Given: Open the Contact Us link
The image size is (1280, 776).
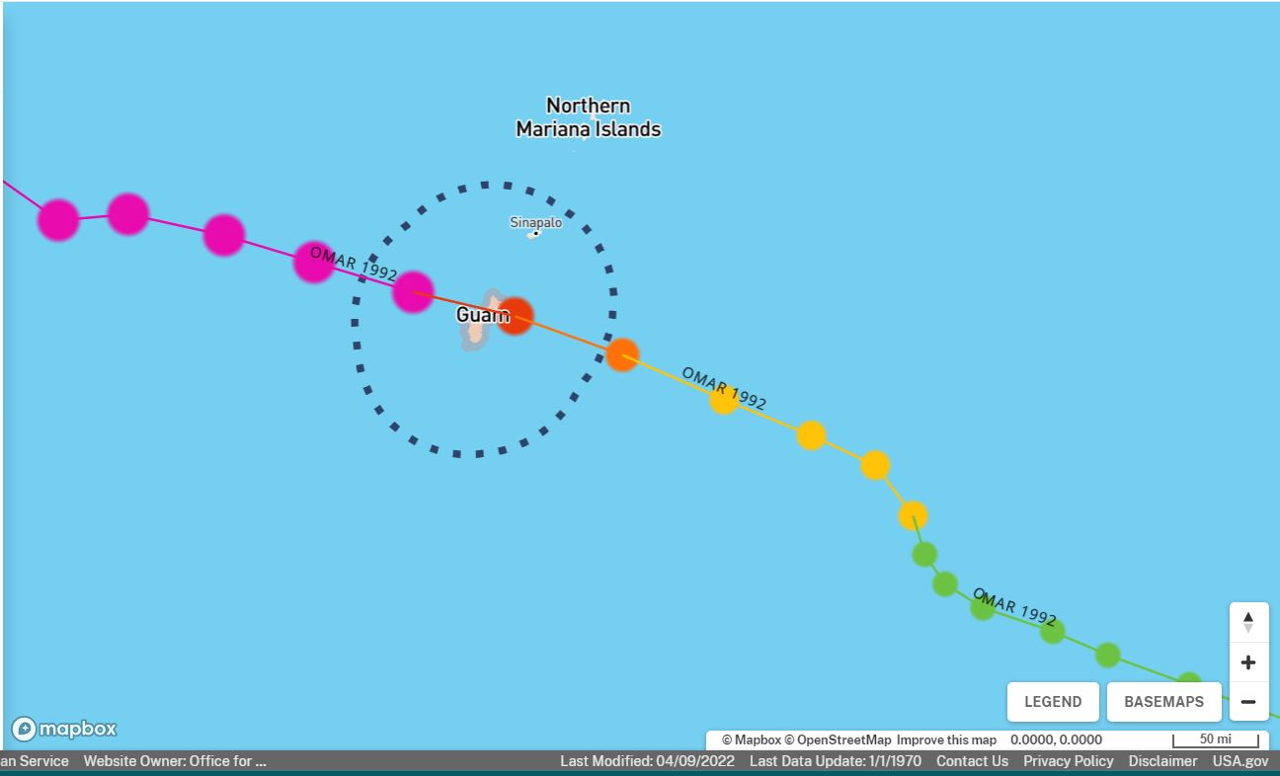Looking at the screenshot, I should 972,761.
